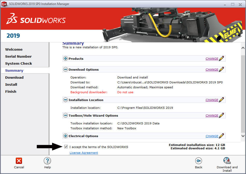This screenshot has height=174, width=246.
Task: Collapse the Download Options section
Action: 66,70
